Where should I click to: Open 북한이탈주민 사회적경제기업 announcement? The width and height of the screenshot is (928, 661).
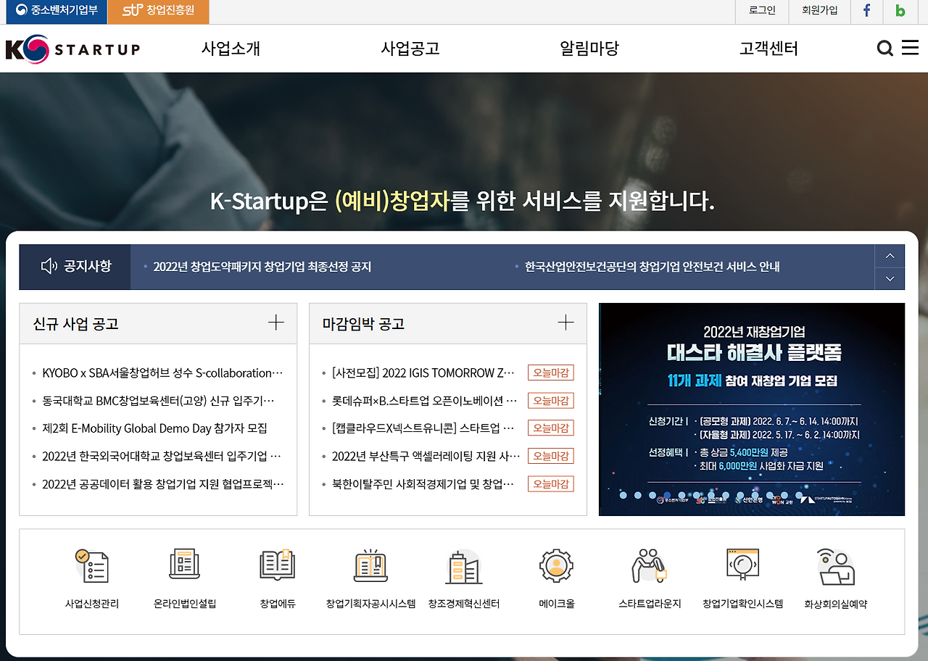[423, 483]
